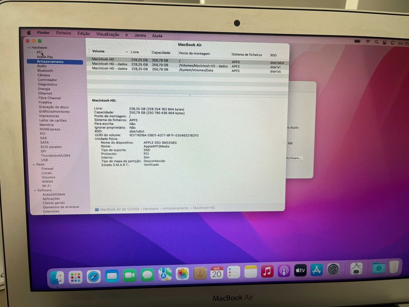Select Gráficos/monitores in sidebar
Screen dimensions: 409x307
click(x=54, y=111)
